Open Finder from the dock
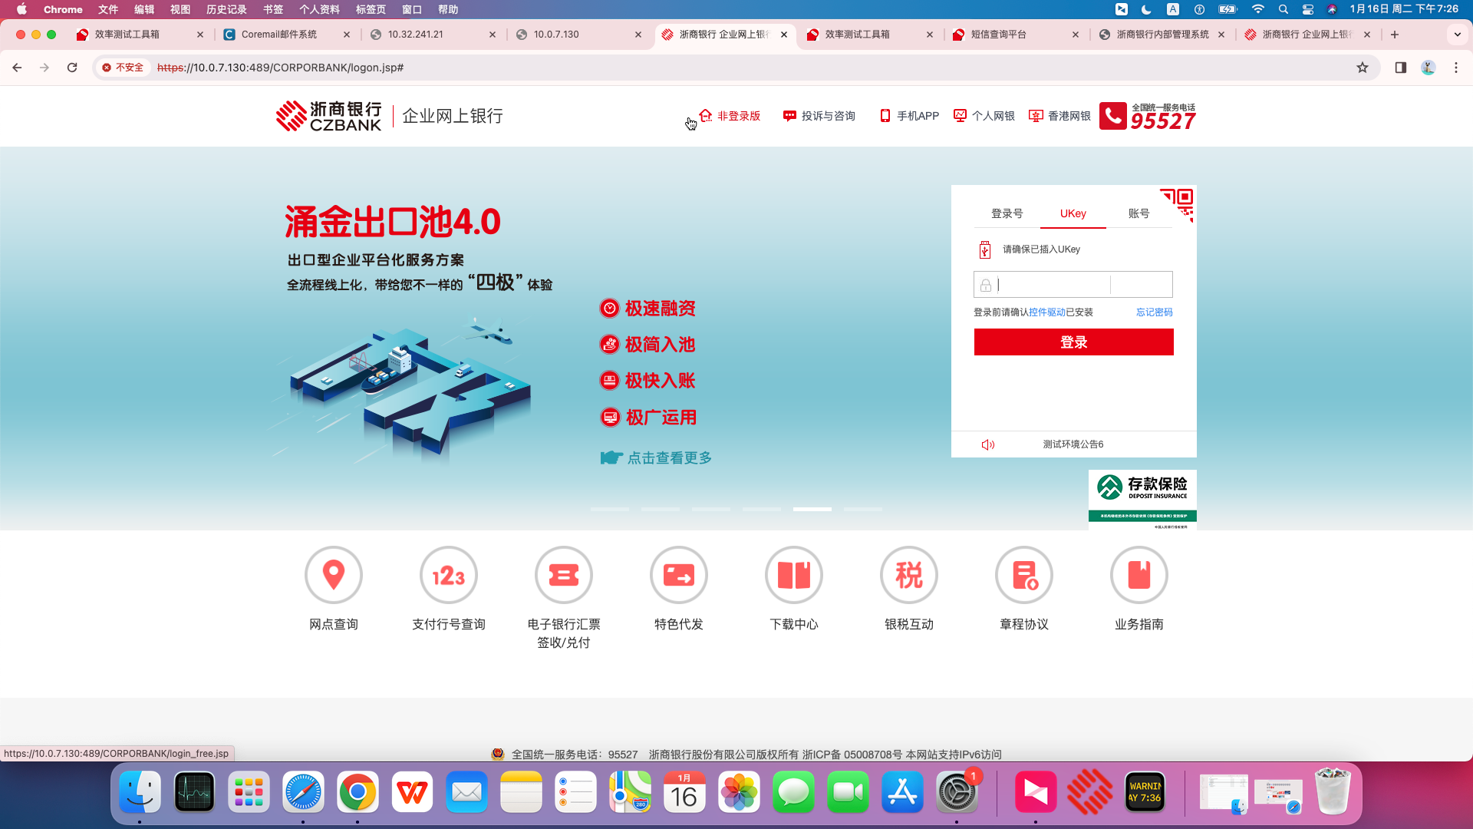 [x=140, y=792]
